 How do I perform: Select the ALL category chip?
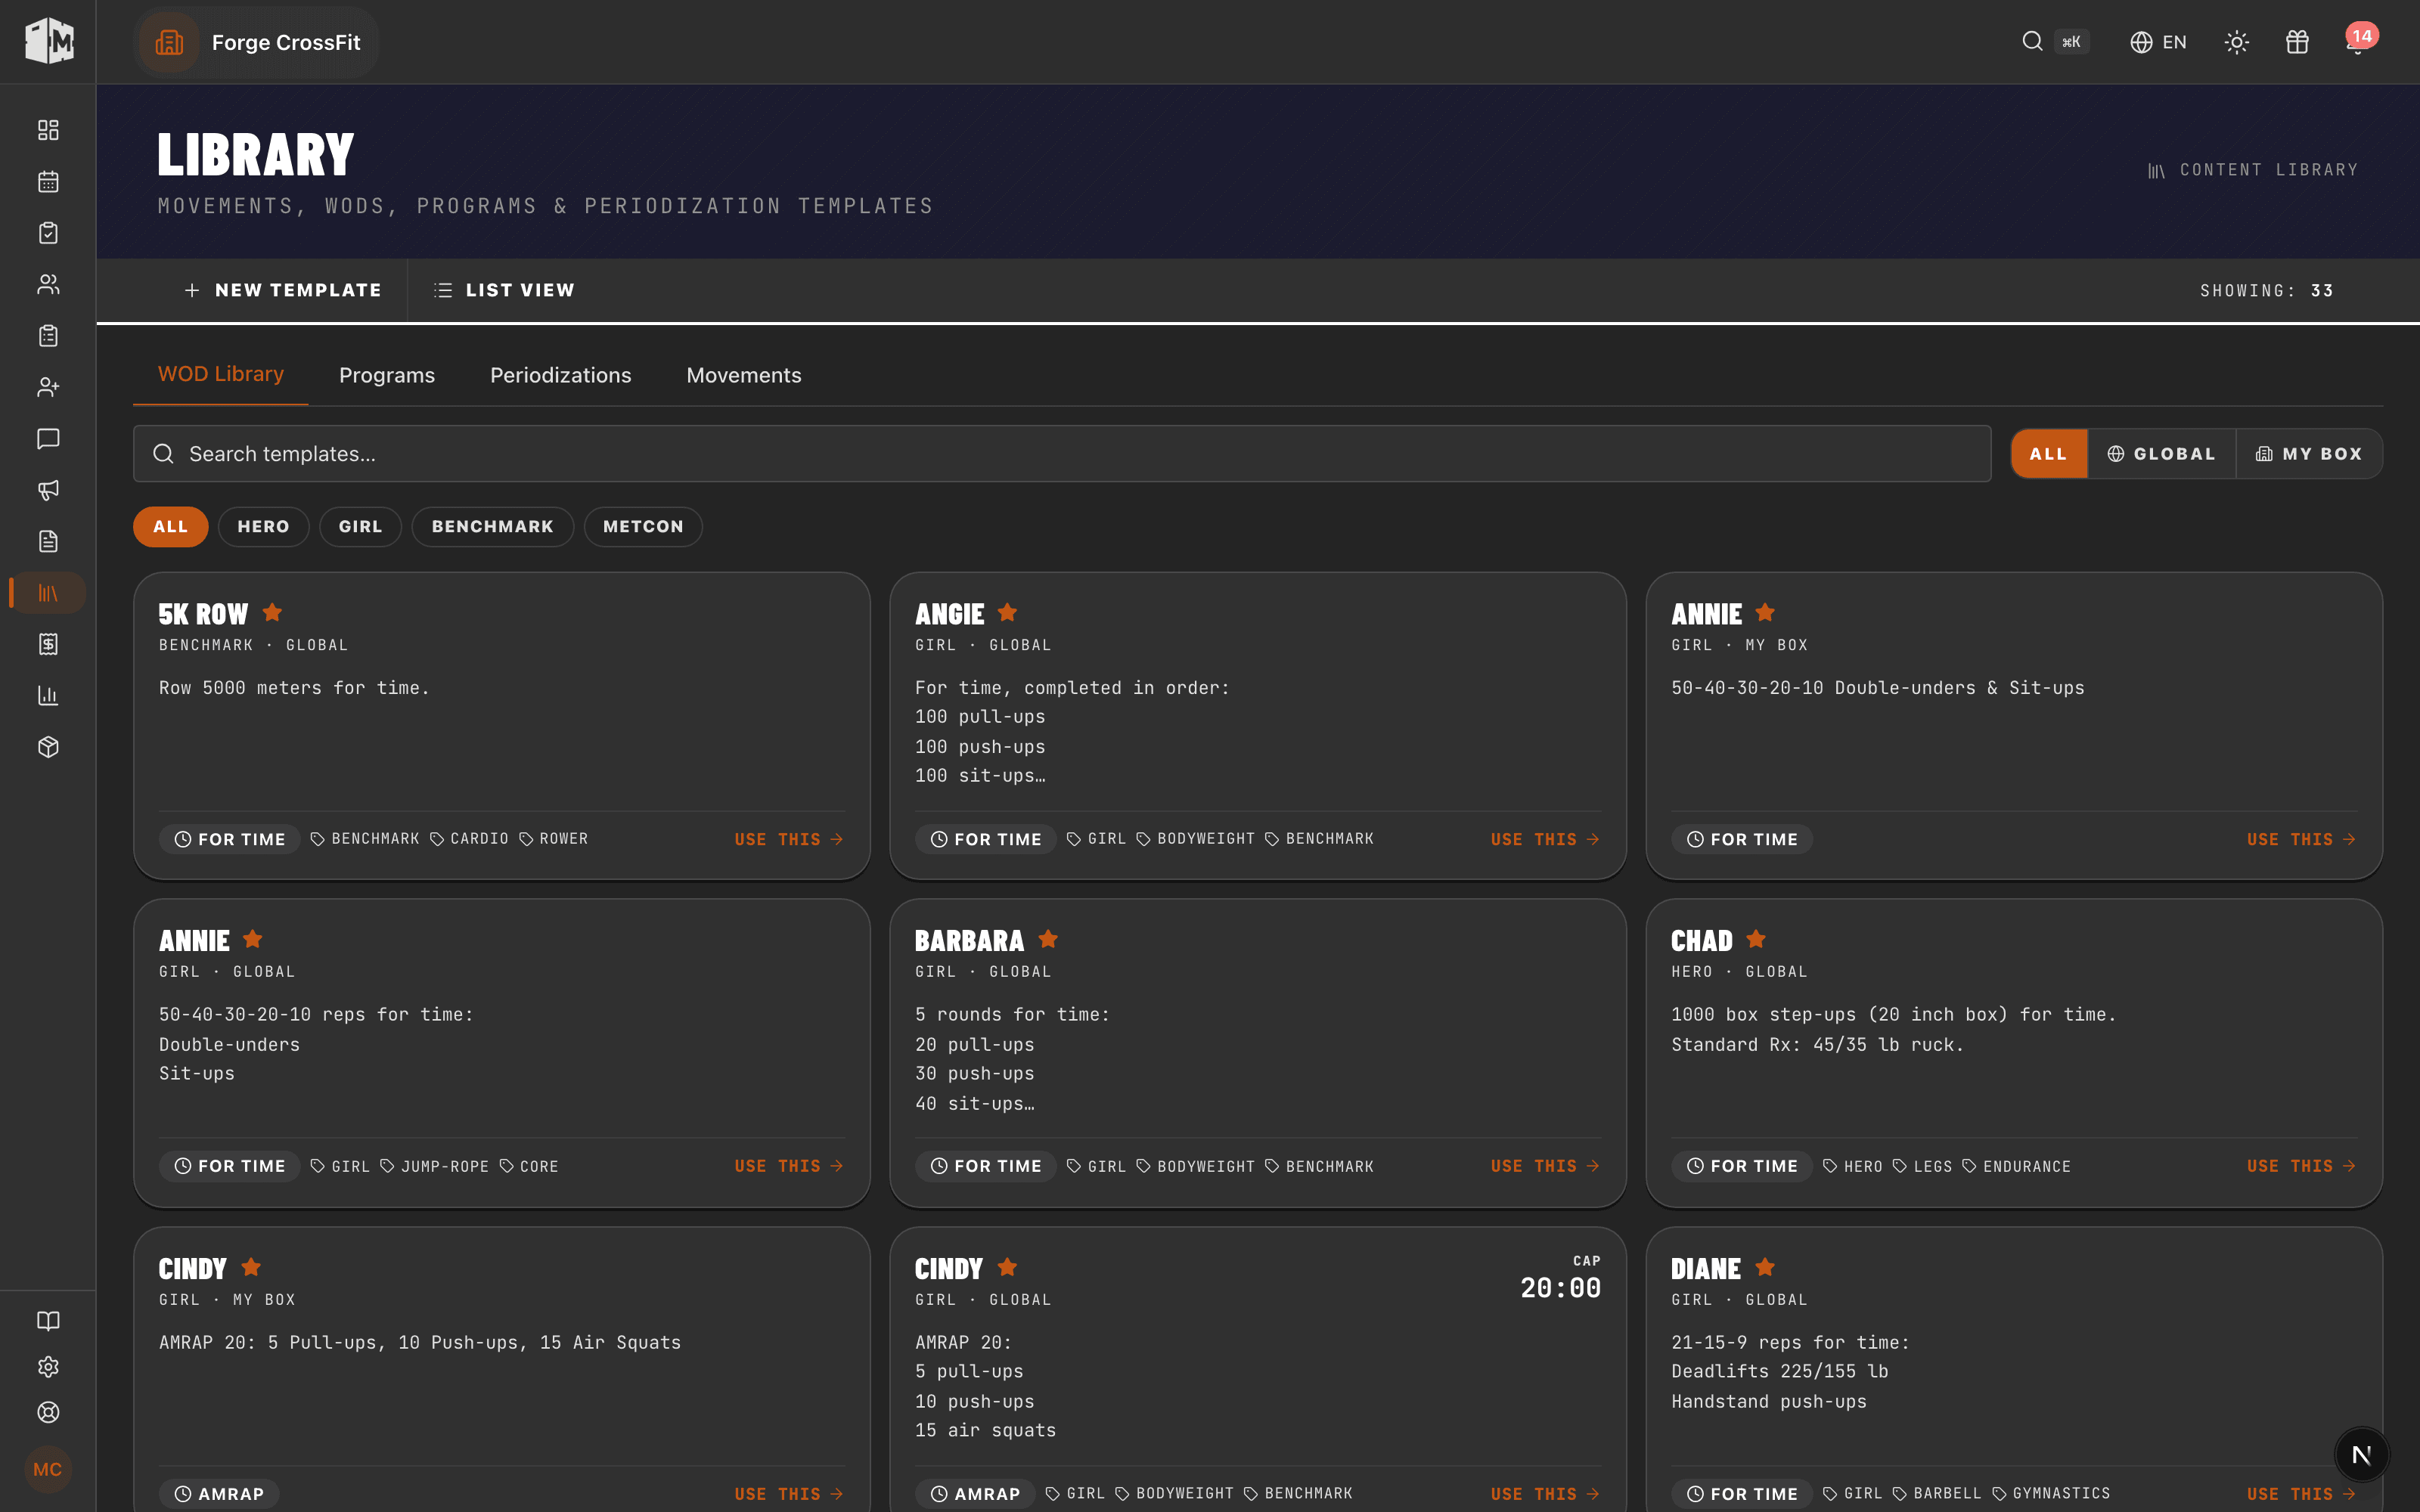[x=171, y=526]
